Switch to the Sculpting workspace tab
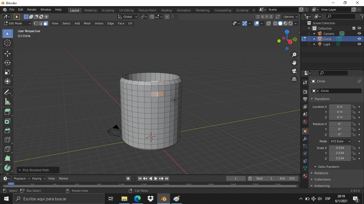 coord(108,10)
